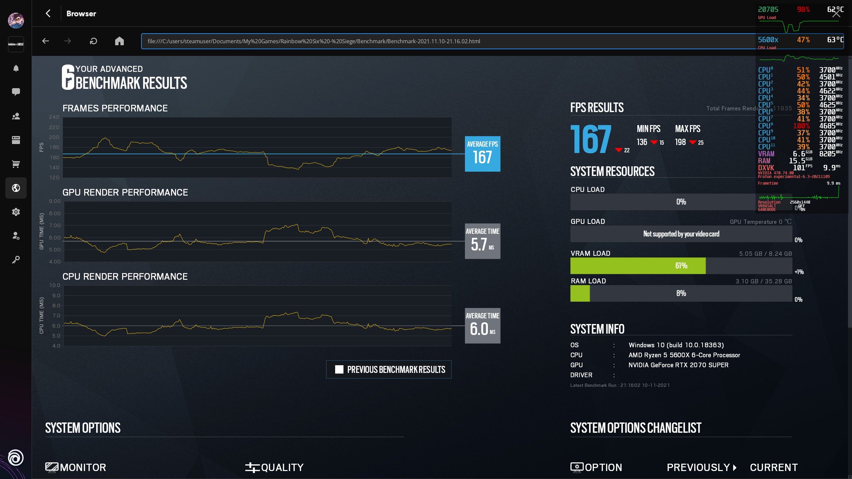Click the CPU Average Time 6.0 ms tile

[x=483, y=326]
